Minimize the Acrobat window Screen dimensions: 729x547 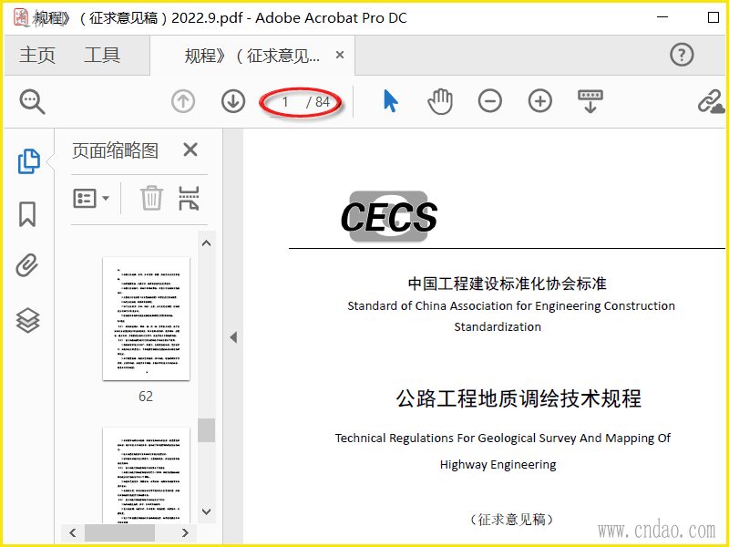point(662,17)
